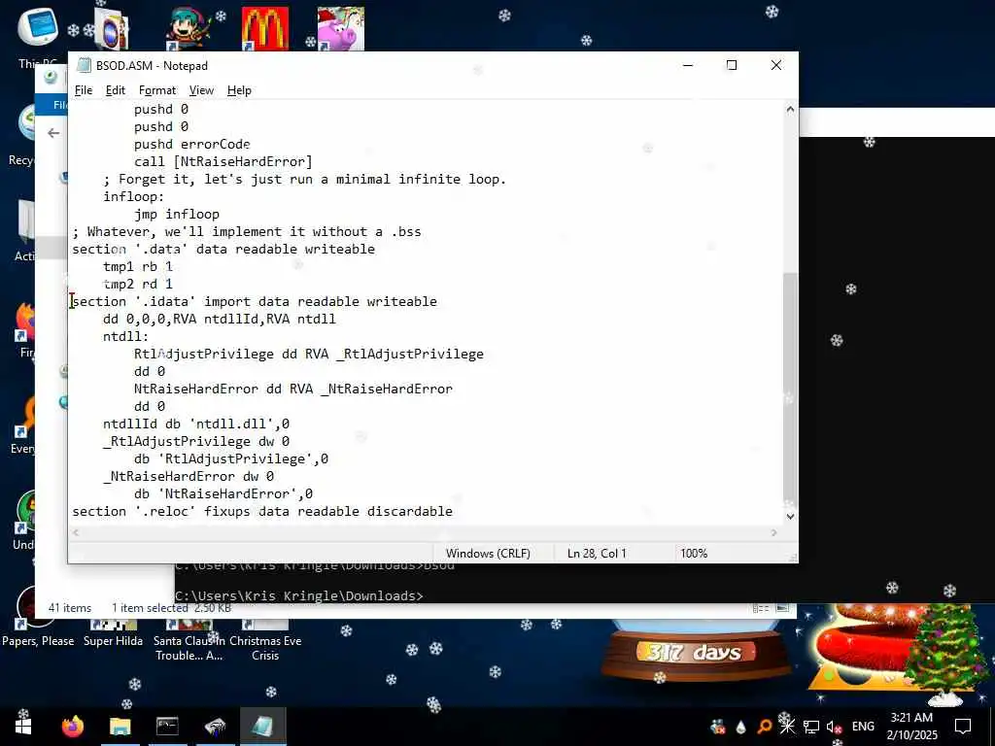Click the vertical scrollbar down arrow in Notepad
This screenshot has width=995, height=746.
point(790,517)
